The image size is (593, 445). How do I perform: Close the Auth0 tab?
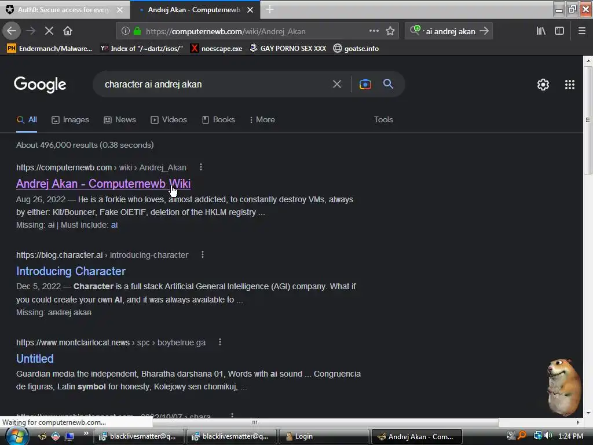coord(120,10)
